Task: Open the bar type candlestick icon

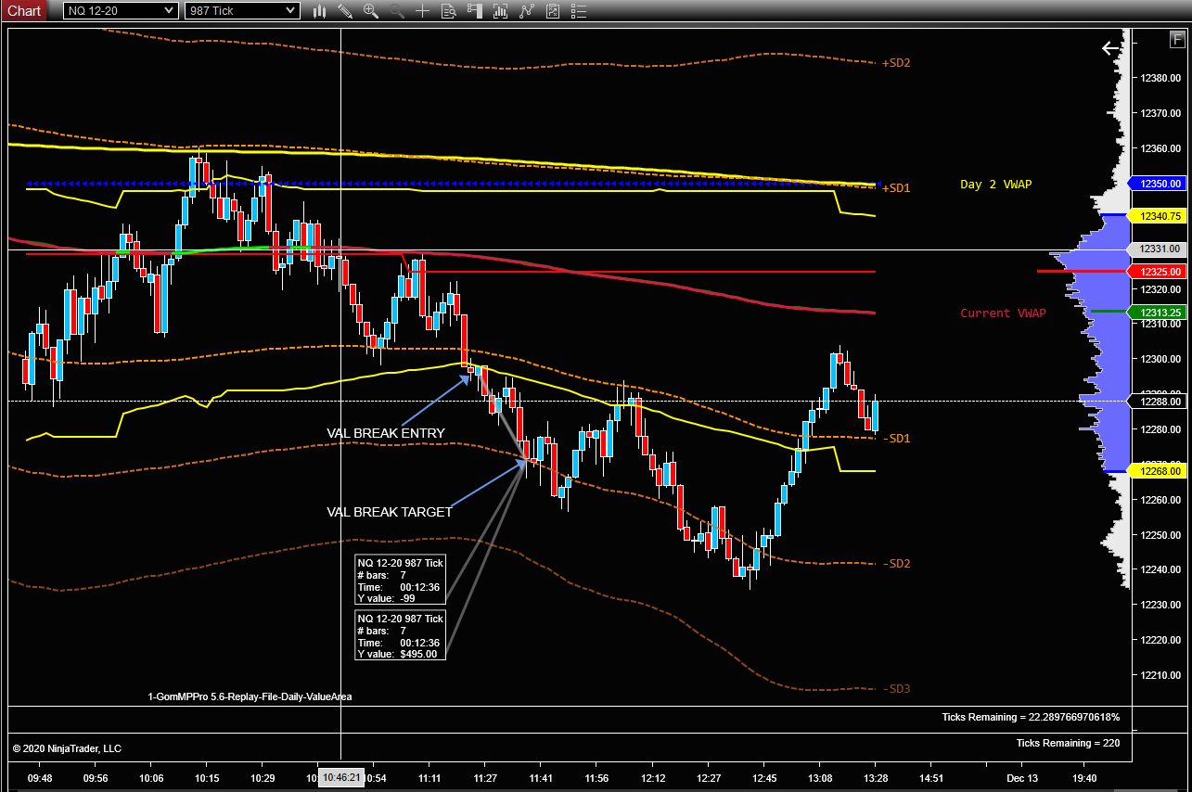Action: coord(320,10)
